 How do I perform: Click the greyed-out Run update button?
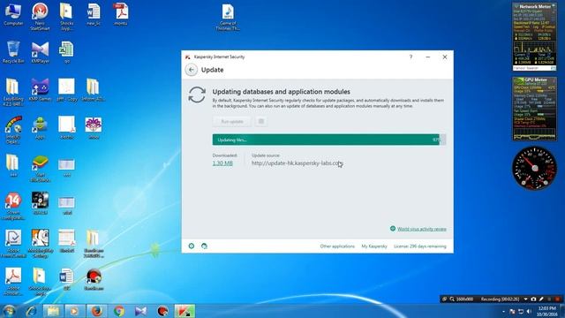[232, 122]
